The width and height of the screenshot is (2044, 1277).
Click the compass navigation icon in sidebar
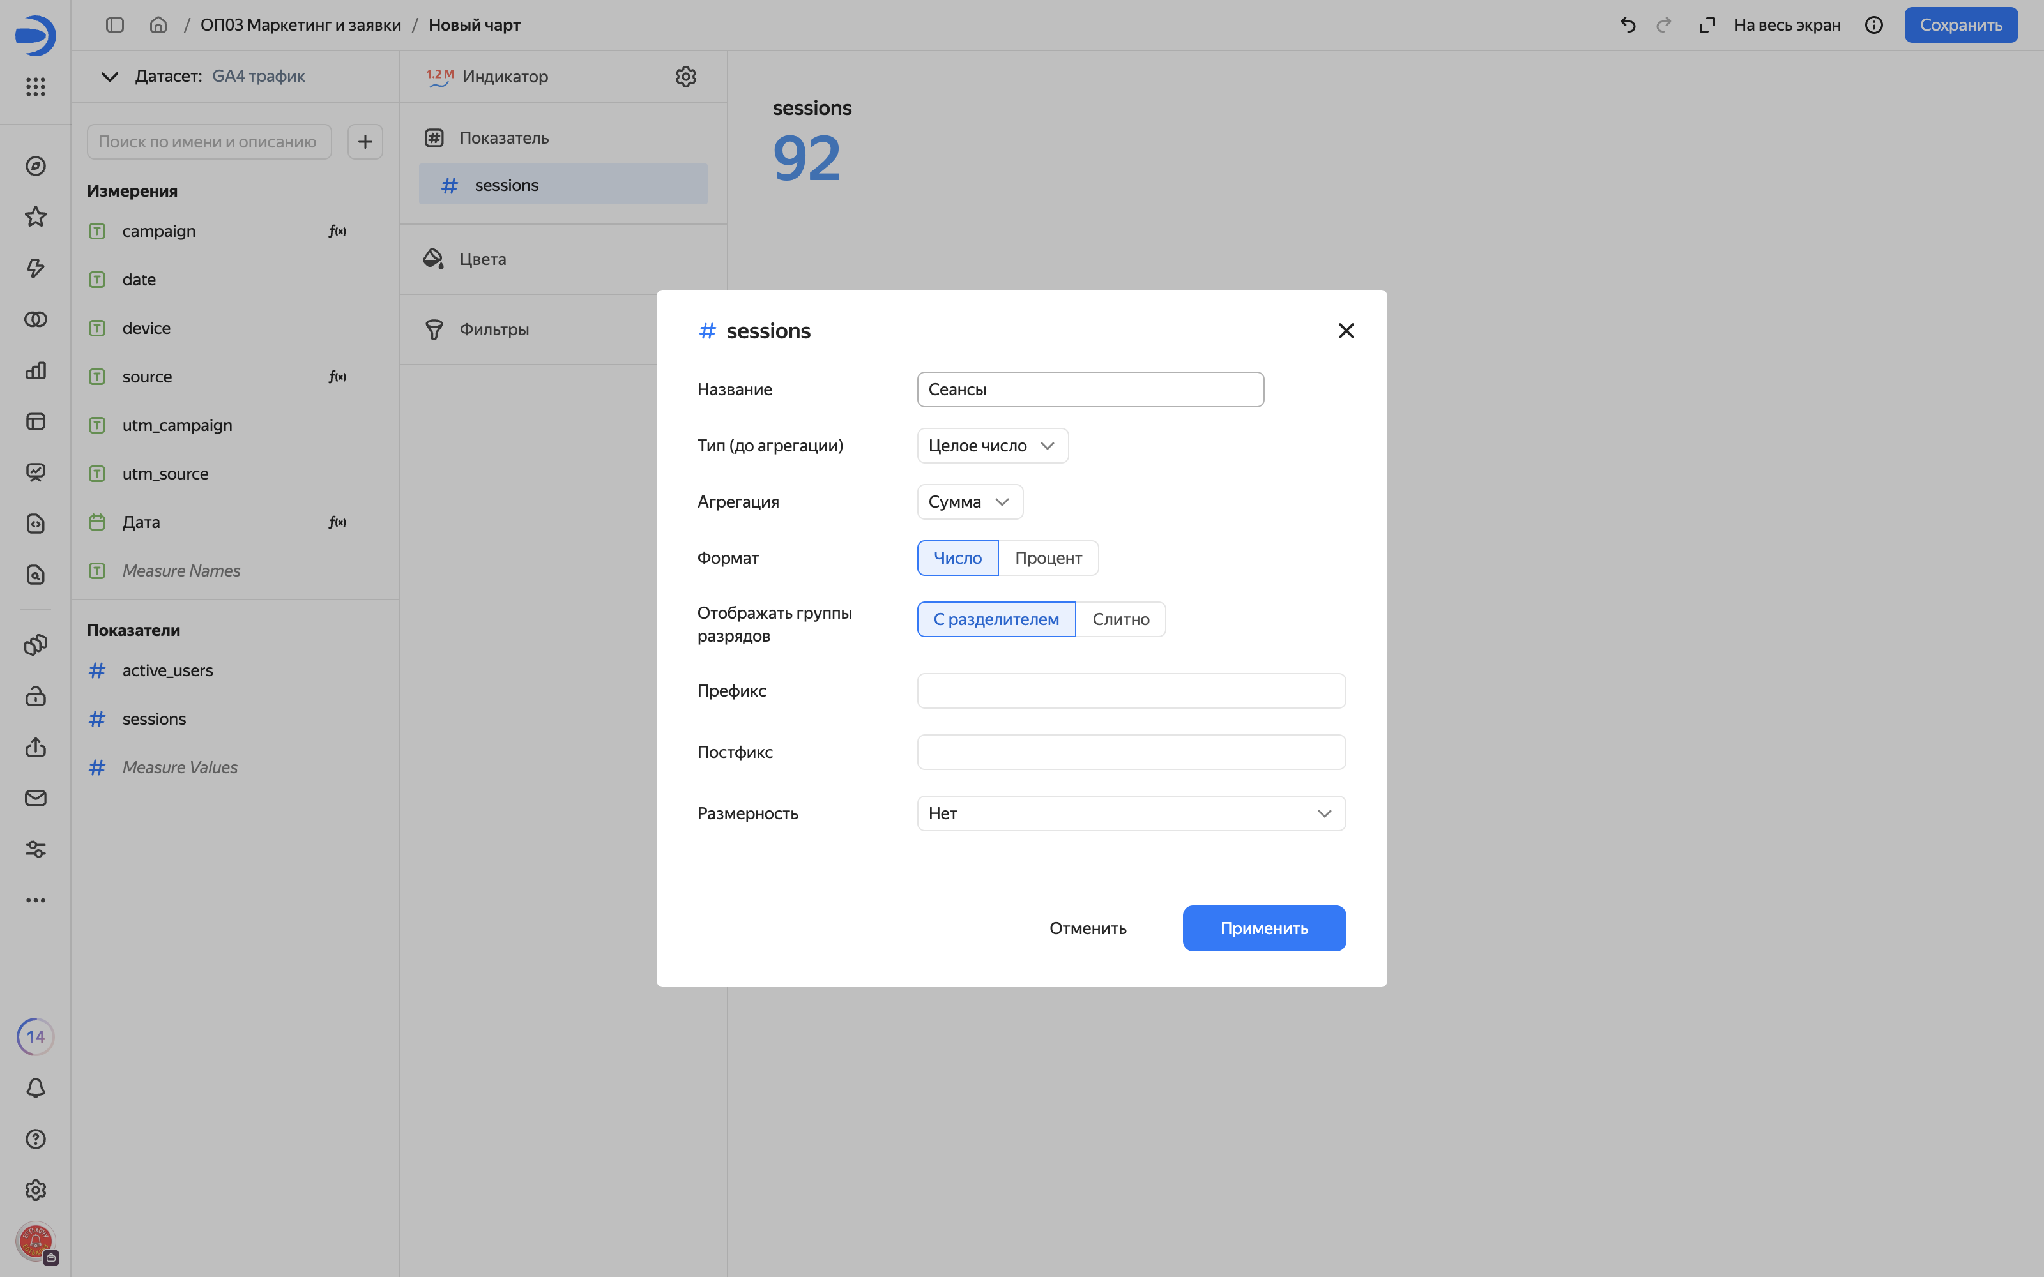(x=36, y=167)
